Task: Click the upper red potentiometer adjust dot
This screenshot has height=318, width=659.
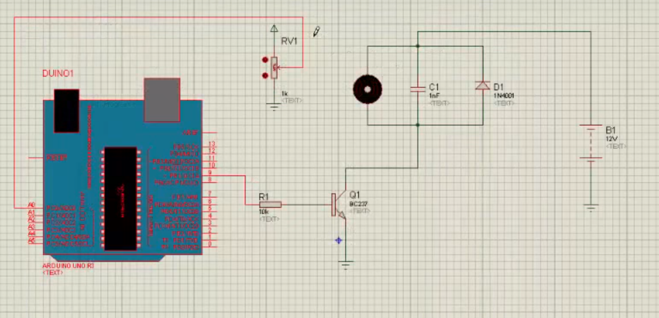Action: 265,59
